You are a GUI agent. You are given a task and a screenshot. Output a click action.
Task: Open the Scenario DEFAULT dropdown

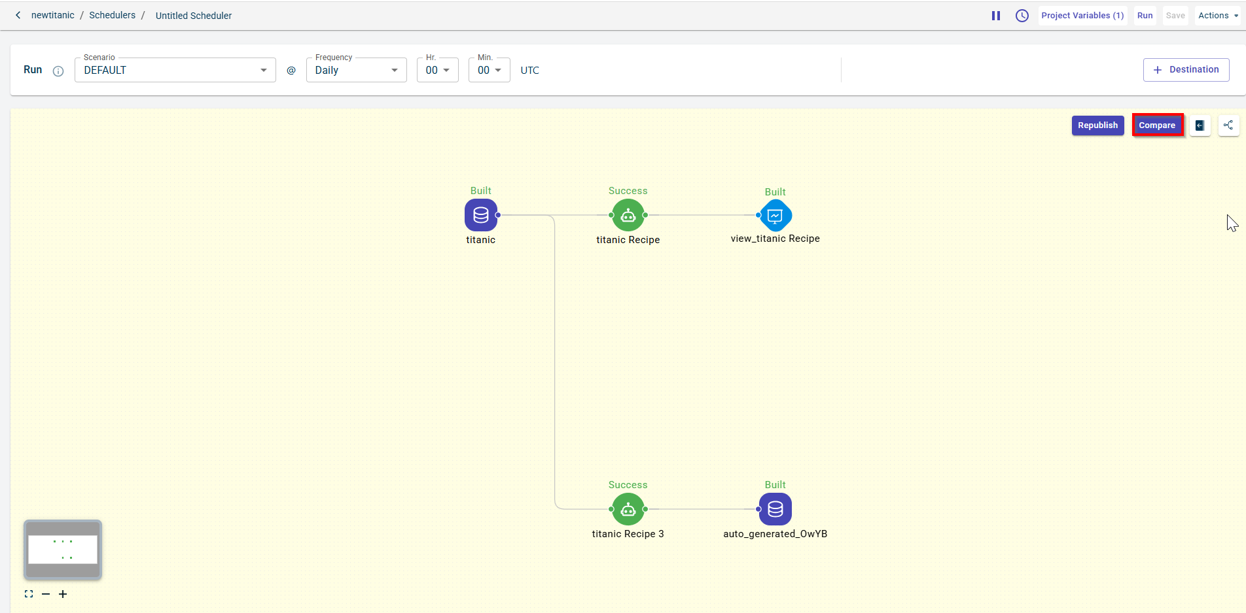click(175, 71)
